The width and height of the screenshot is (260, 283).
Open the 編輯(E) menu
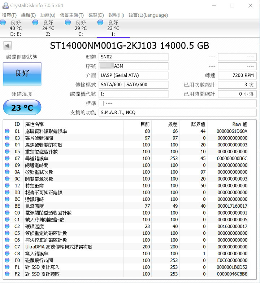[29, 15]
